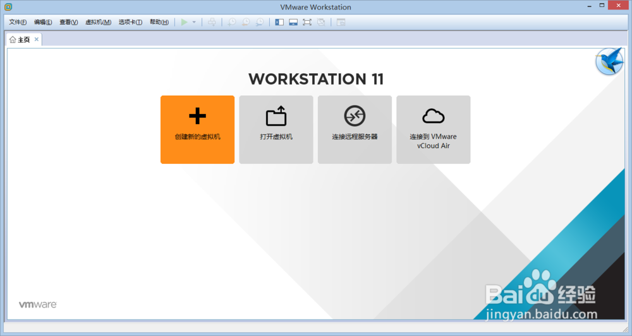This screenshot has height=336, width=632.
Task: Click the console view toolbar icon
Action: (x=341, y=22)
